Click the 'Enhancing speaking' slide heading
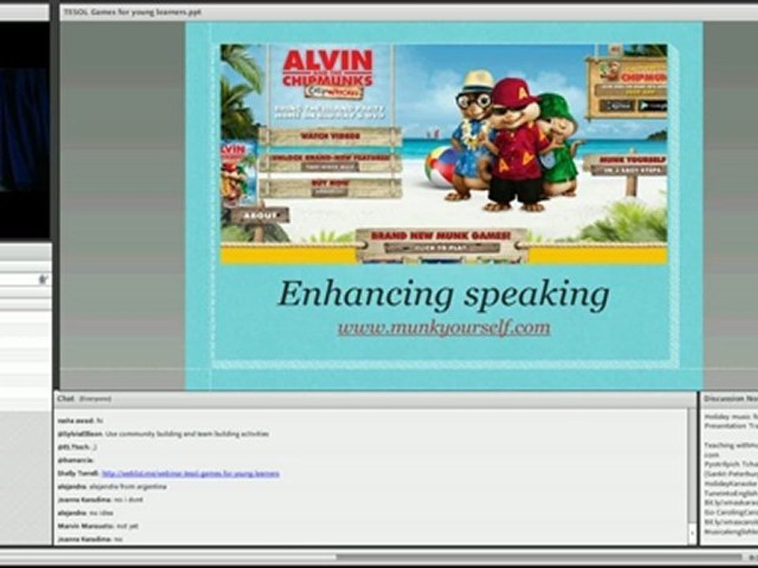 444,294
